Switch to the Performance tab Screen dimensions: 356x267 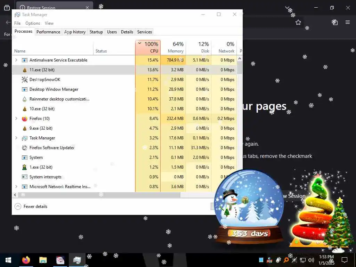(48, 32)
